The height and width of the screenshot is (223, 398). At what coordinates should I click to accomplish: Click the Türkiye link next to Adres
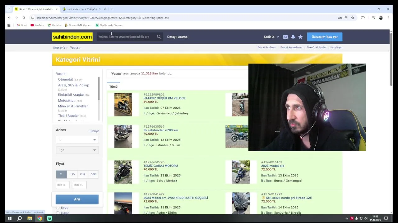(x=94, y=131)
